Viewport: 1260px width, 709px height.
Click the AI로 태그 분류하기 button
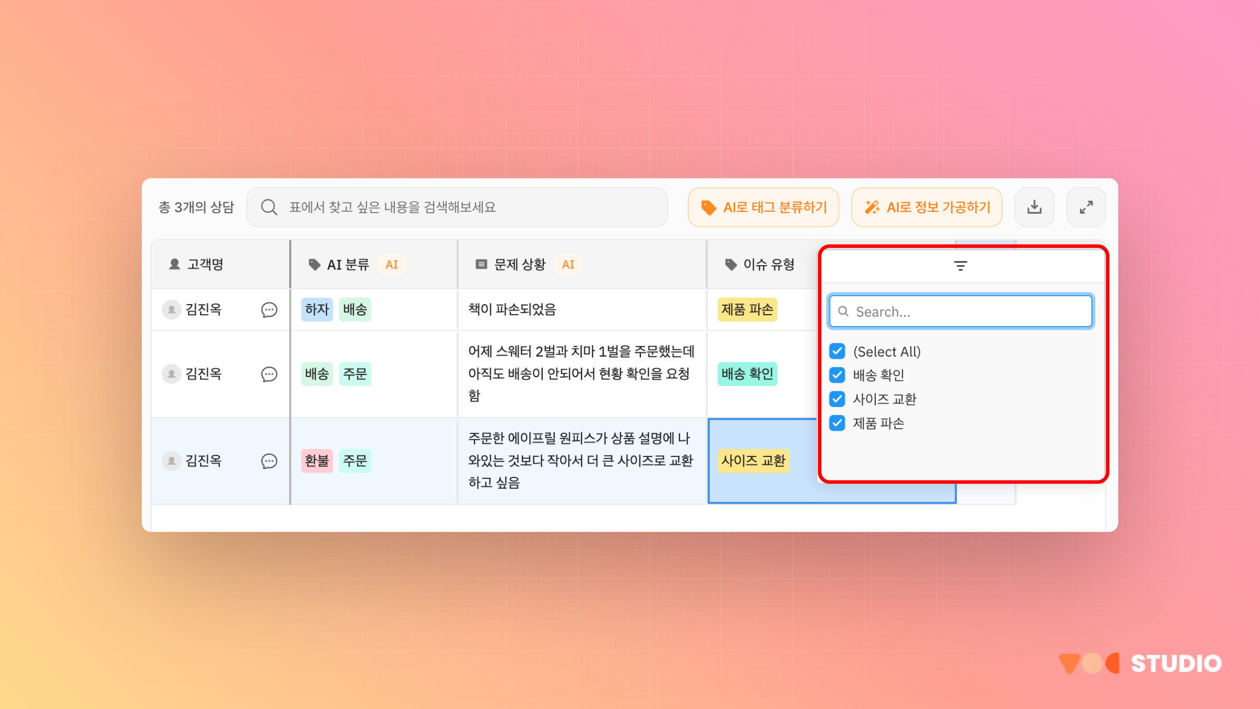pos(763,207)
